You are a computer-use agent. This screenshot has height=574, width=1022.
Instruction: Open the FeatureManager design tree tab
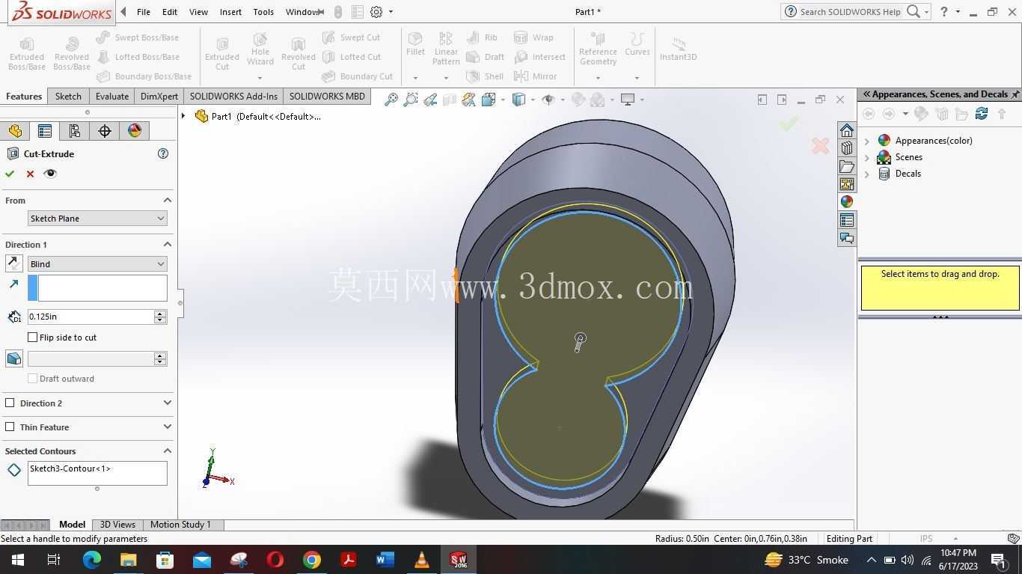click(15, 131)
